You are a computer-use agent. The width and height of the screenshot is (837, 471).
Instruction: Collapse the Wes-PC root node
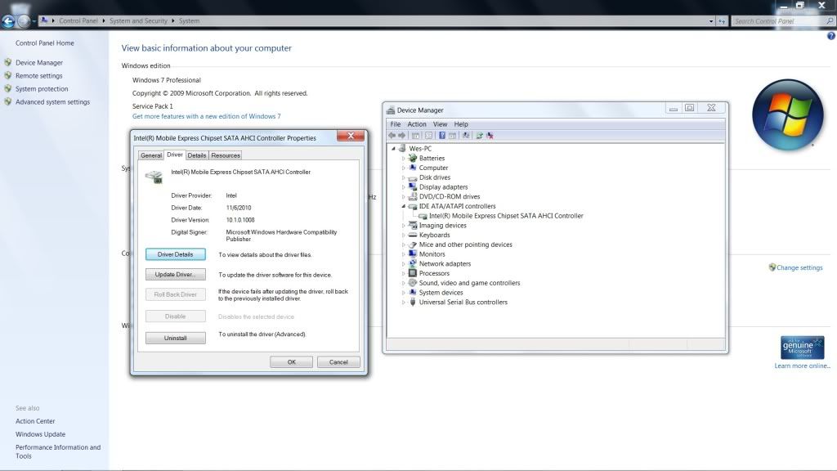pyautogui.click(x=393, y=149)
